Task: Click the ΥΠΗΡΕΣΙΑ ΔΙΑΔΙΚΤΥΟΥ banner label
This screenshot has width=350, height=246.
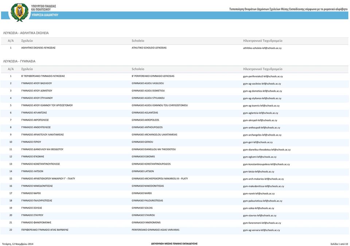Action: tap(45, 15)
